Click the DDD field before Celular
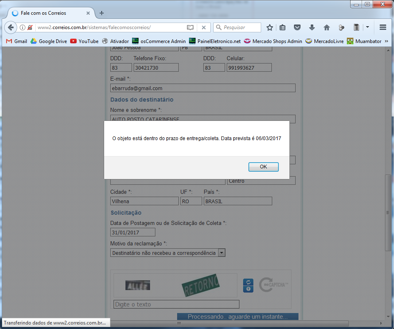The image size is (394, 329). (214, 68)
